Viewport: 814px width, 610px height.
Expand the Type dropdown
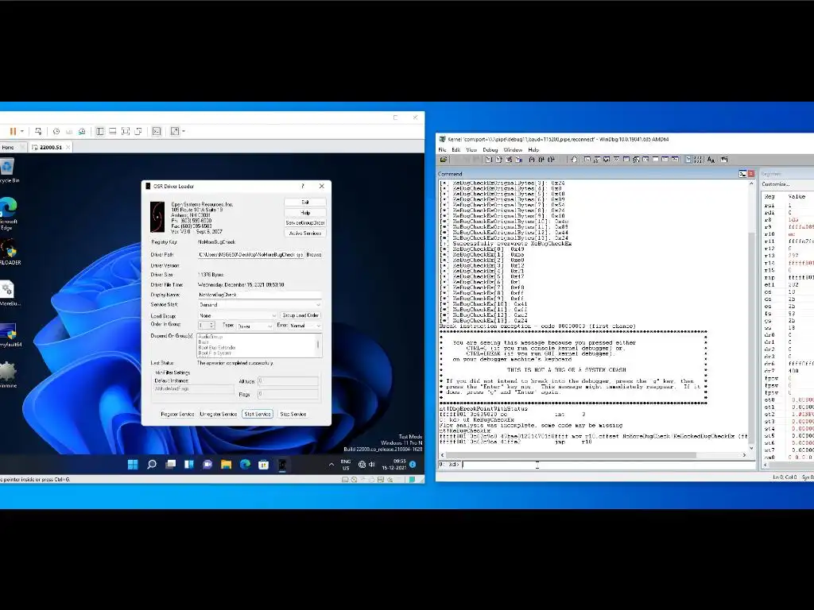269,326
